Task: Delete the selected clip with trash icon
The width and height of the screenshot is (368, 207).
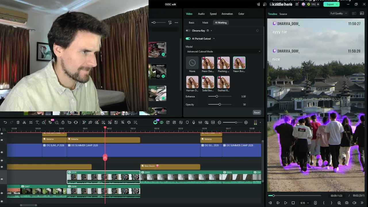Action: [x=18, y=122]
